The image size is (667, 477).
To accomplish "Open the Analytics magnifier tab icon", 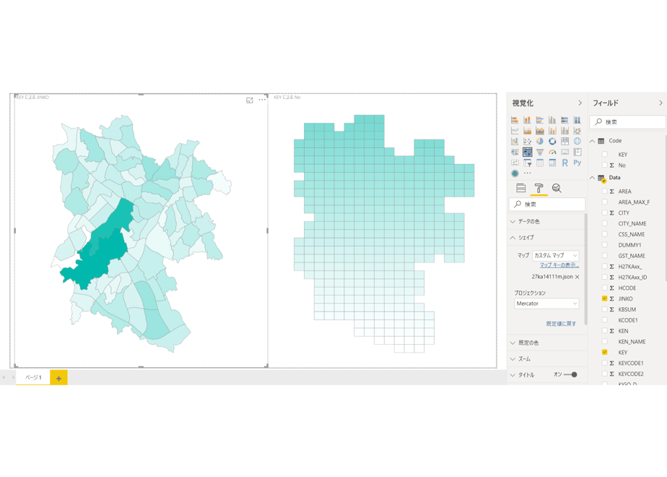I will tap(557, 188).
